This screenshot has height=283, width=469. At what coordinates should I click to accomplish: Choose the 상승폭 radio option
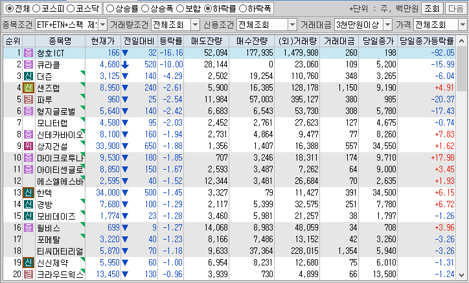[145, 8]
